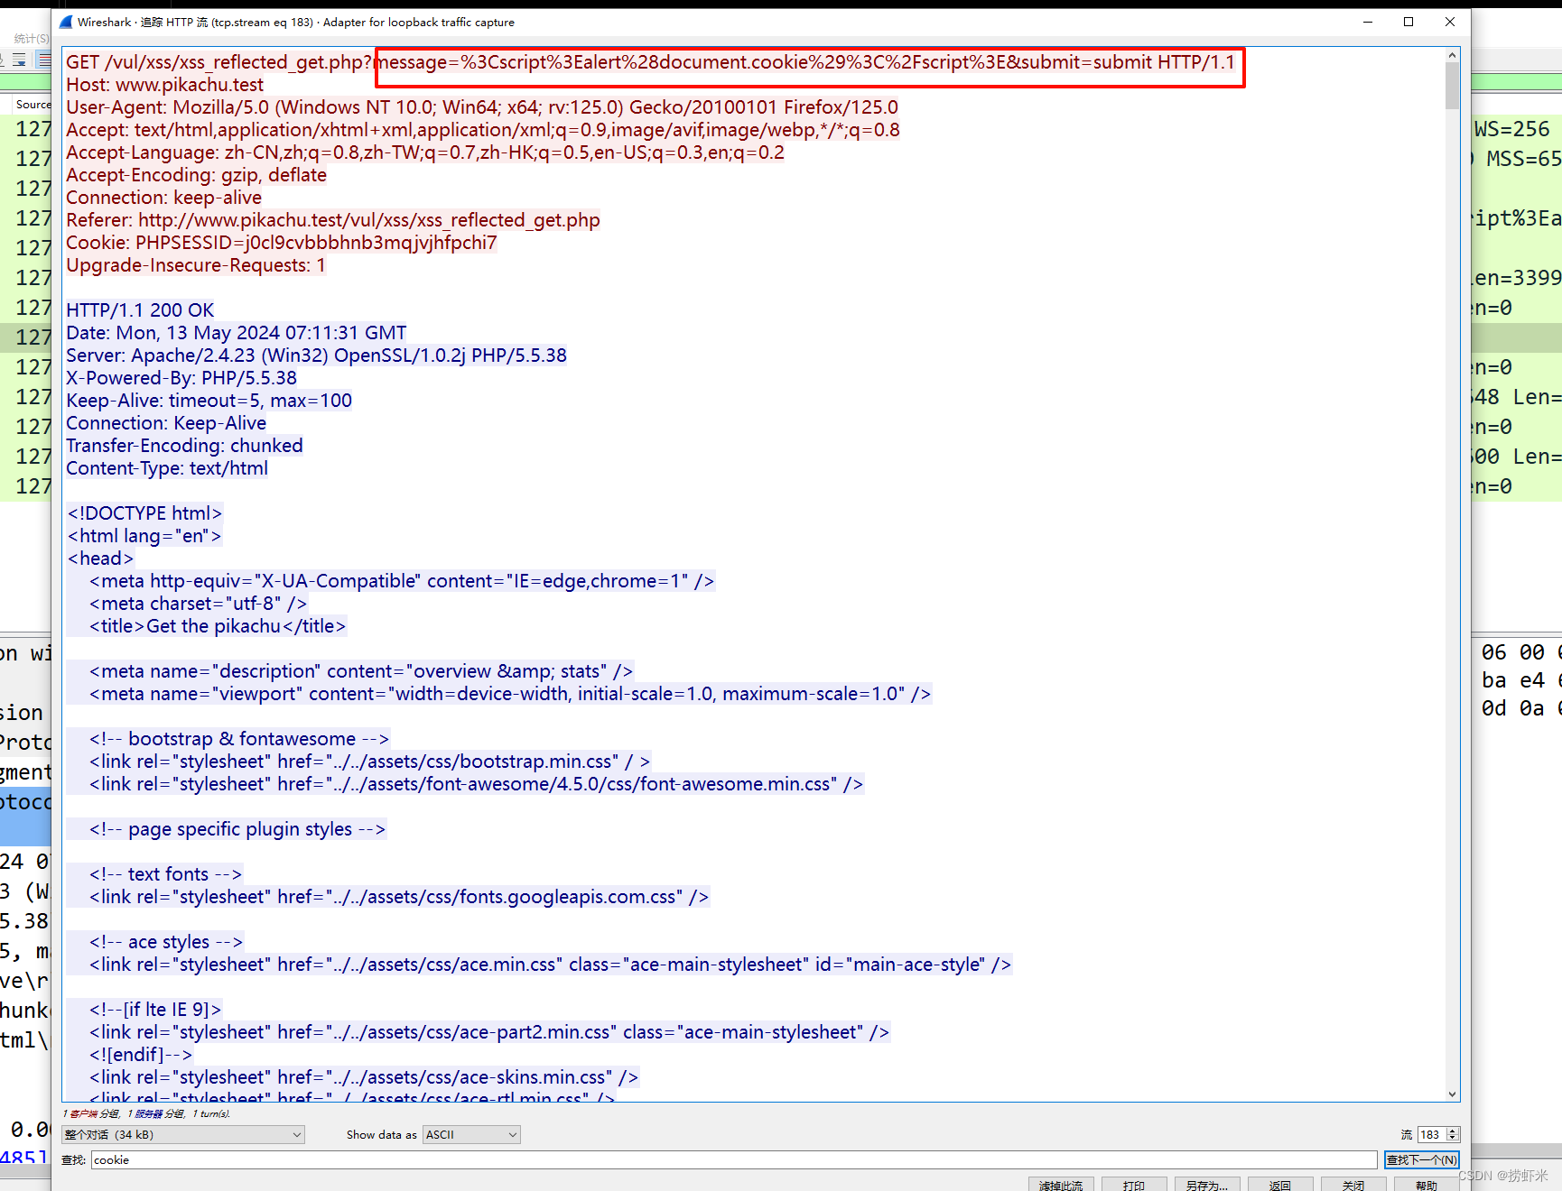1562x1191 pixels.
Task: Open the whole-conversation (34 kB) dropdown
Action: click(183, 1135)
